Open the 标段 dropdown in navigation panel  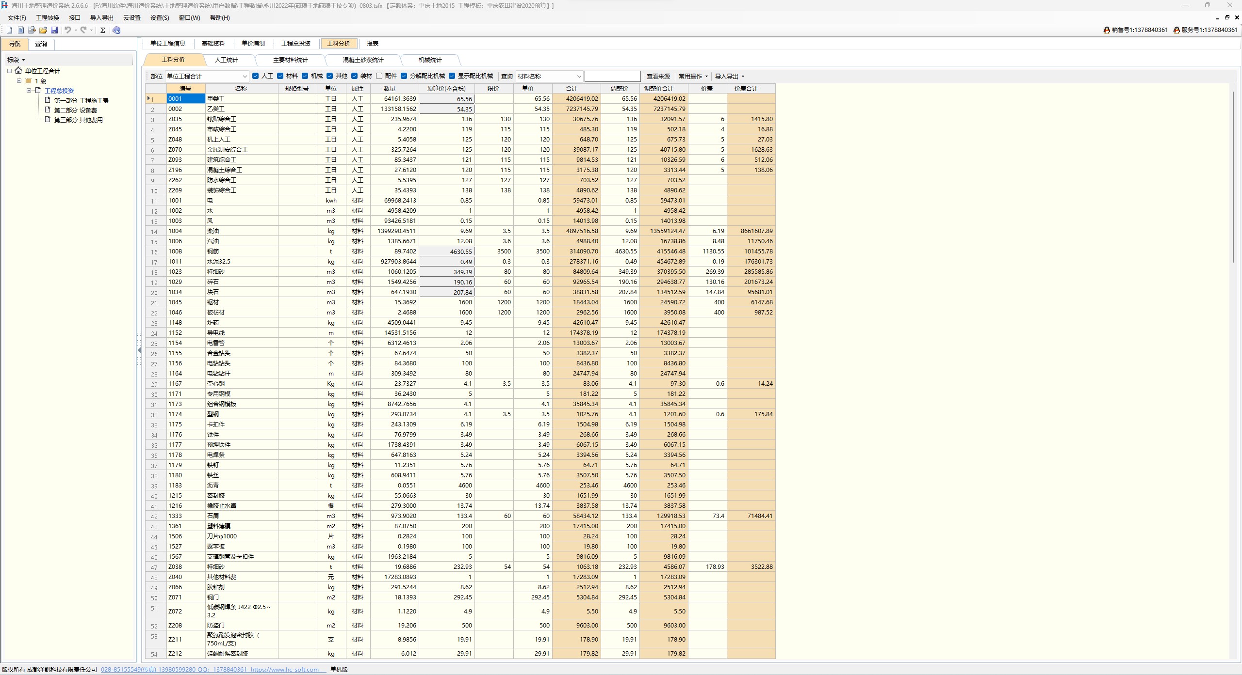point(16,60)
